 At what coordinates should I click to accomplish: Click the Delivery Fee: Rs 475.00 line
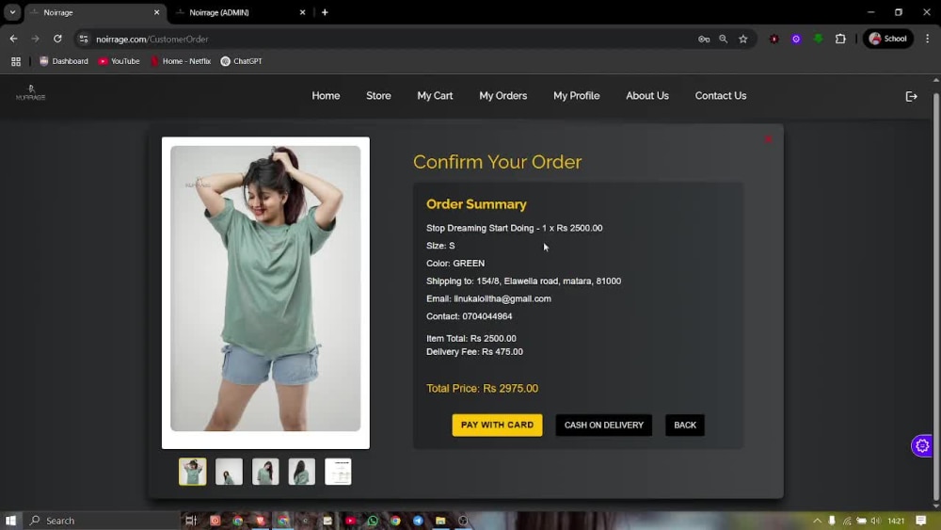(474, 352)
